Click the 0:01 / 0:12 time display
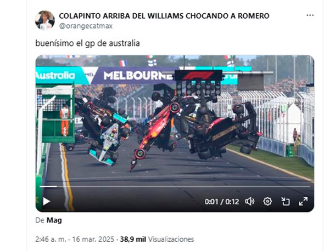335x251 pixels. point(222,202)
